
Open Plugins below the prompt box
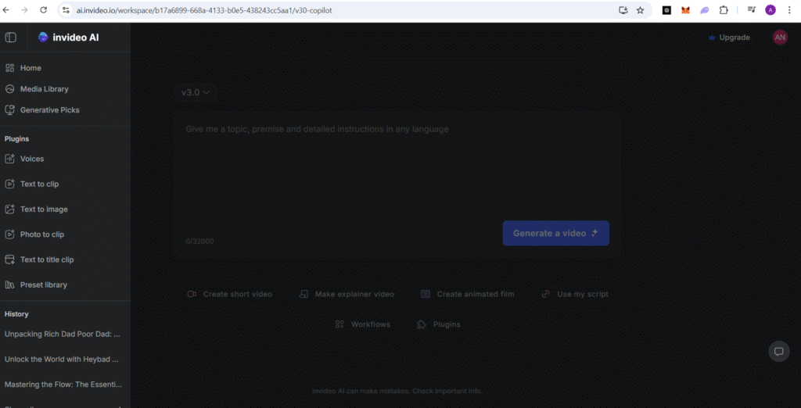point(439,324)
